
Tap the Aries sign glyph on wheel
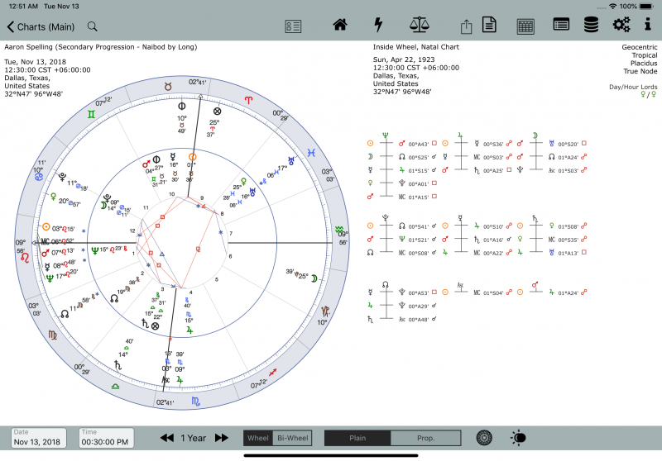(x=248, y=100)
